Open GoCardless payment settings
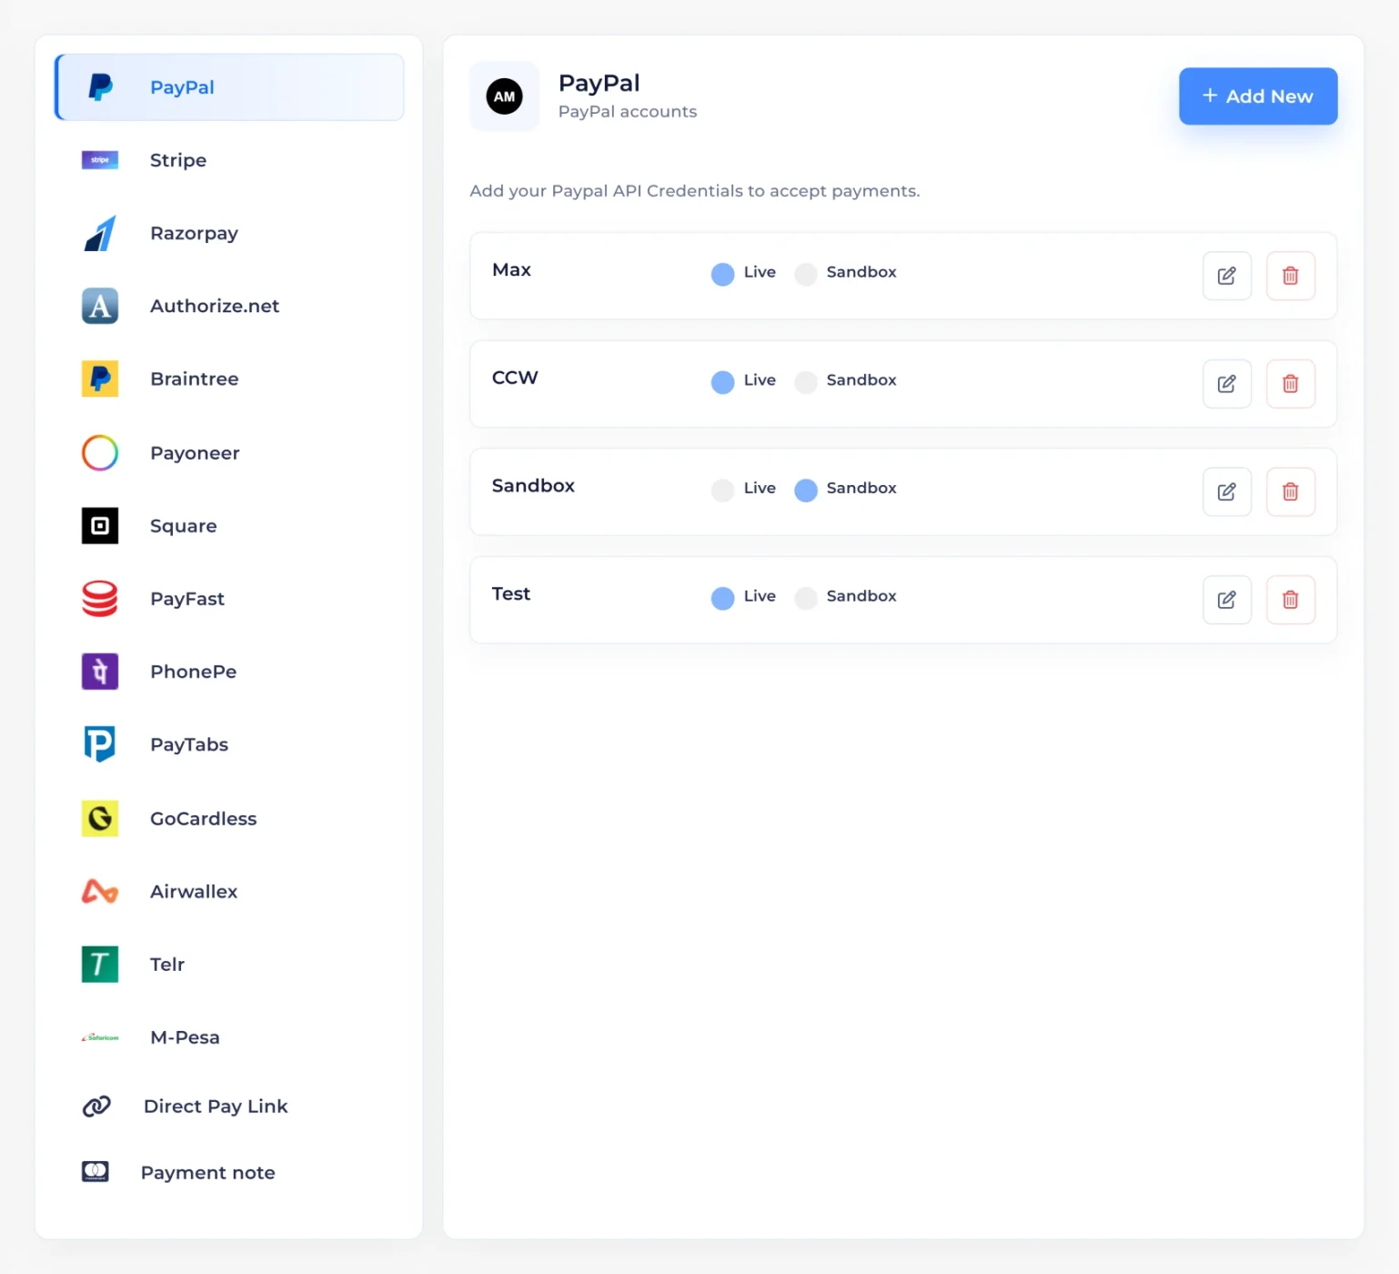 point(229,818)
